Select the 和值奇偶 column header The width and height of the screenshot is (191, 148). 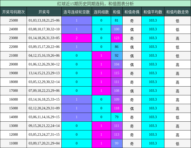pos(132,12)
